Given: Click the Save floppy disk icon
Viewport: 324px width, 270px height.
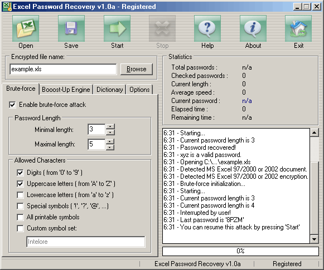Looking at the screenshot, I should coord(71,29).
